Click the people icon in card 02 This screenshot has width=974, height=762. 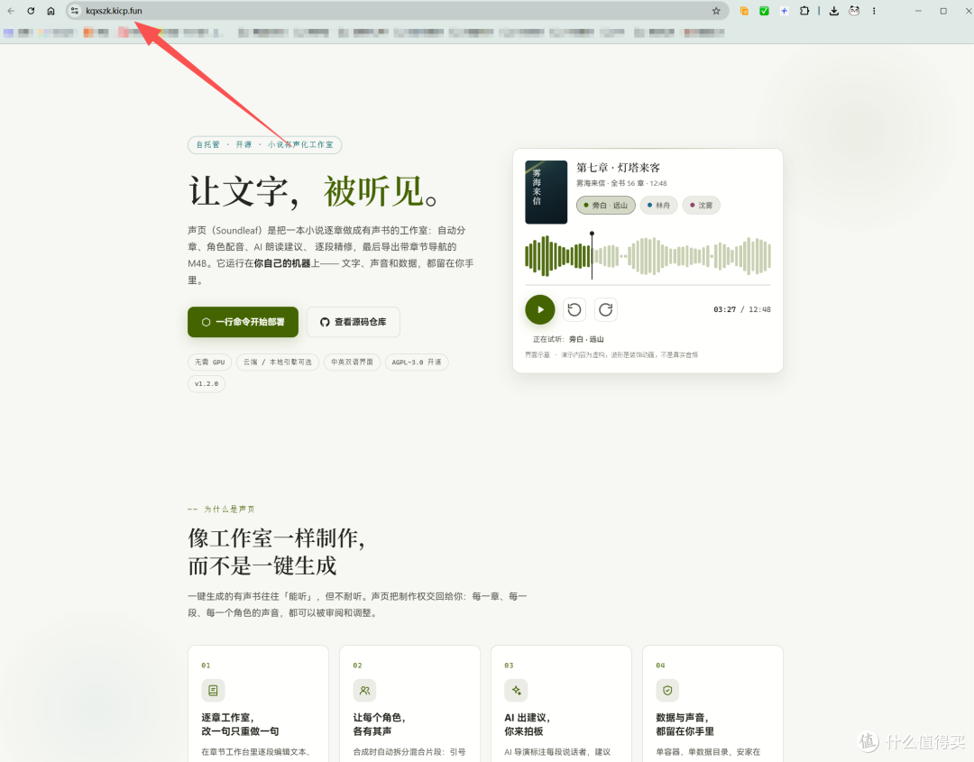click(x=364, y=690)
